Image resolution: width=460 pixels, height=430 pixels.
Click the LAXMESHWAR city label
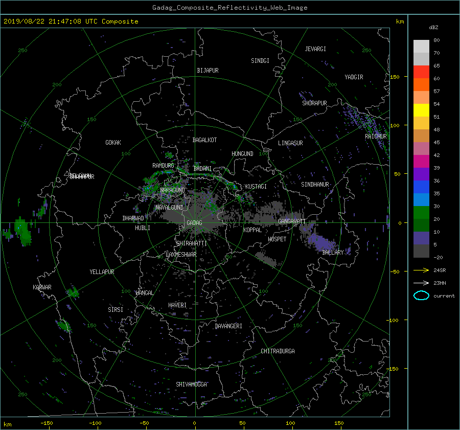pos(181,255)
